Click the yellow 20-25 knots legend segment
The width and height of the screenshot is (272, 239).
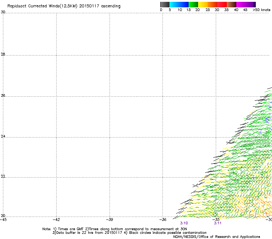[x=203, y=4]
